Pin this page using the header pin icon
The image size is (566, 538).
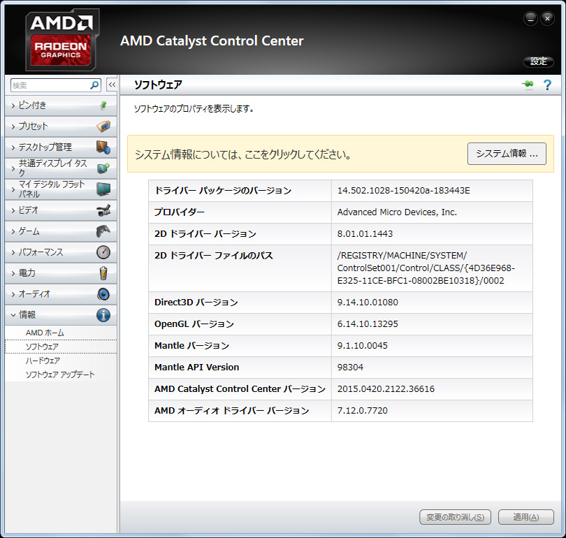tap(528, 85)
